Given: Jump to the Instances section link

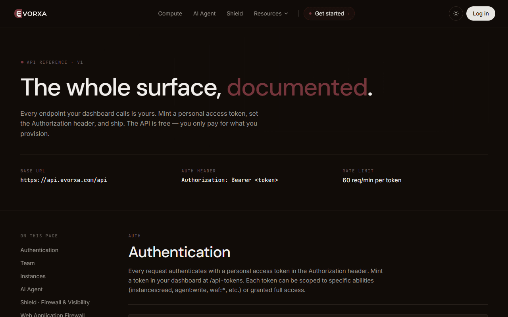Looking at the screenshot, I should [33, 276].
